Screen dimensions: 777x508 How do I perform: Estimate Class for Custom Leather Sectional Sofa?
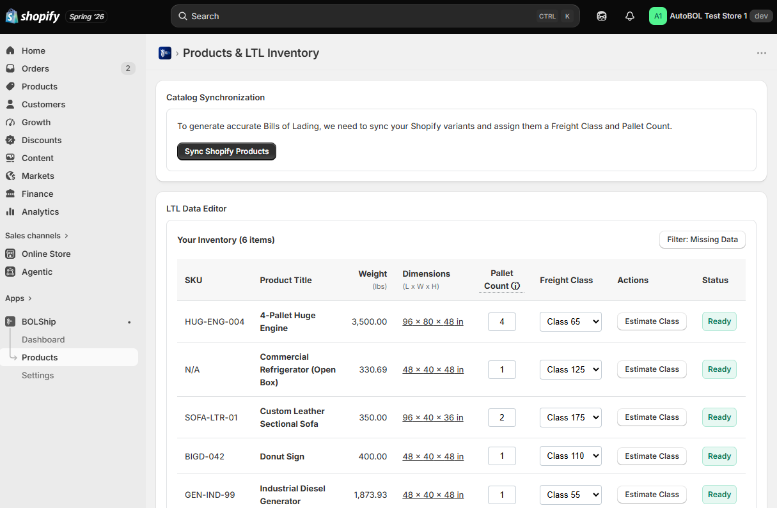652,417
